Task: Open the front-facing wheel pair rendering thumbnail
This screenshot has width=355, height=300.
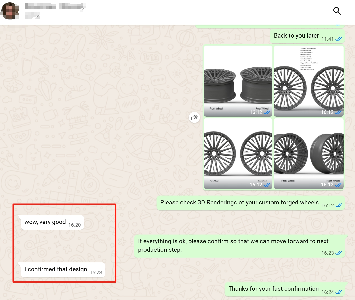Action: pyautogui.click(x=238, y=154)
